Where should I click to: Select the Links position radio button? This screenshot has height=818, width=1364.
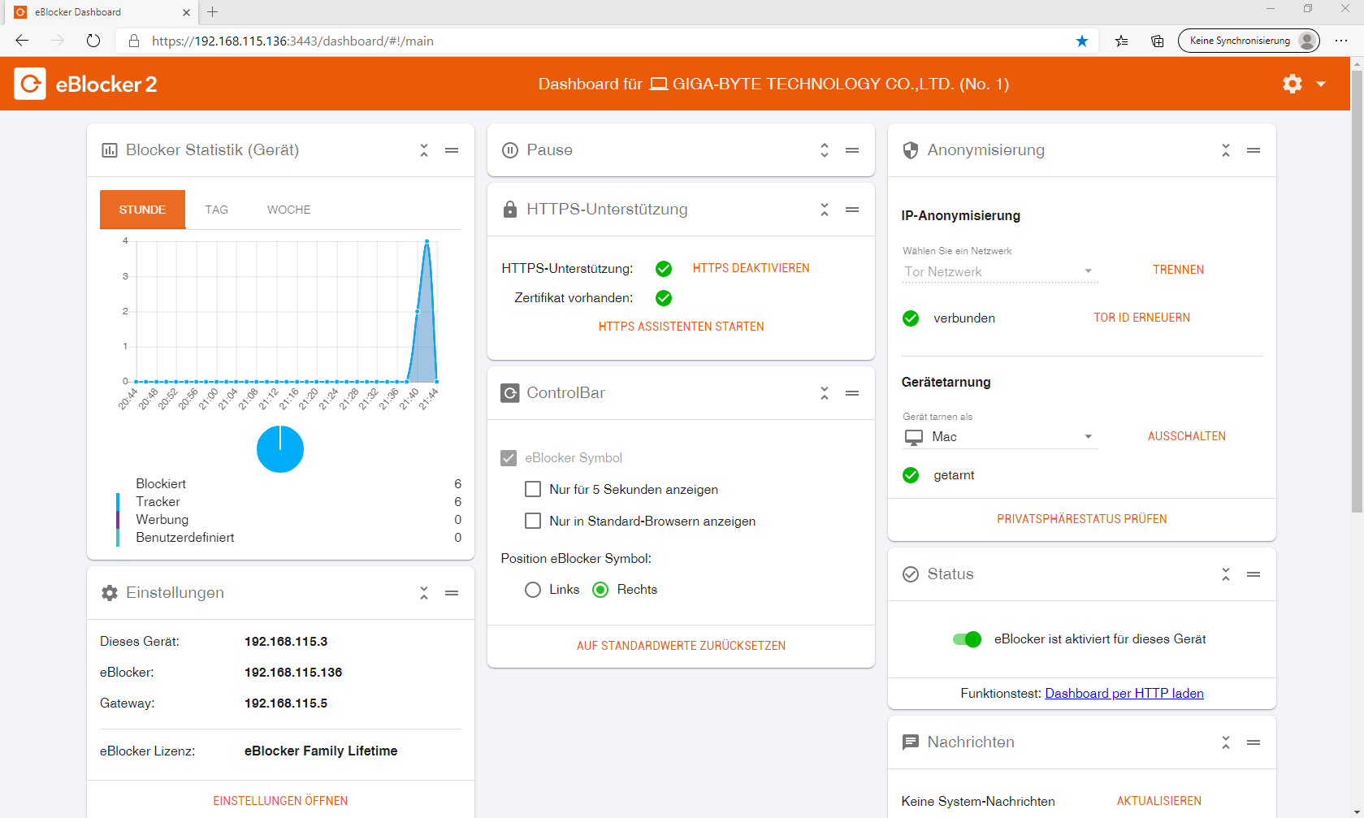pos(533,590)
